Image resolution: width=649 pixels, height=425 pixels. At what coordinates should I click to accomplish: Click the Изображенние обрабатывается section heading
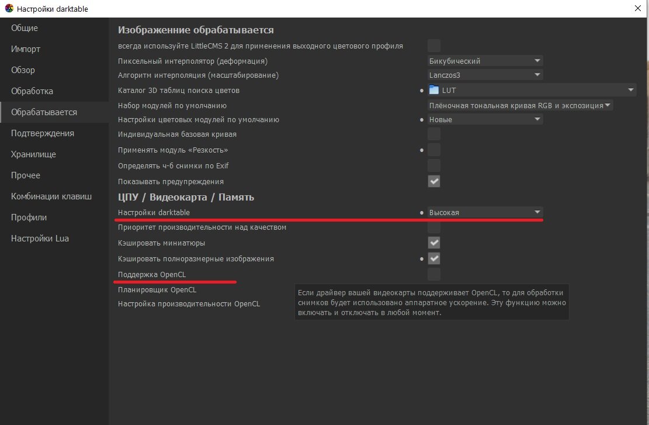tap(196, 30)
